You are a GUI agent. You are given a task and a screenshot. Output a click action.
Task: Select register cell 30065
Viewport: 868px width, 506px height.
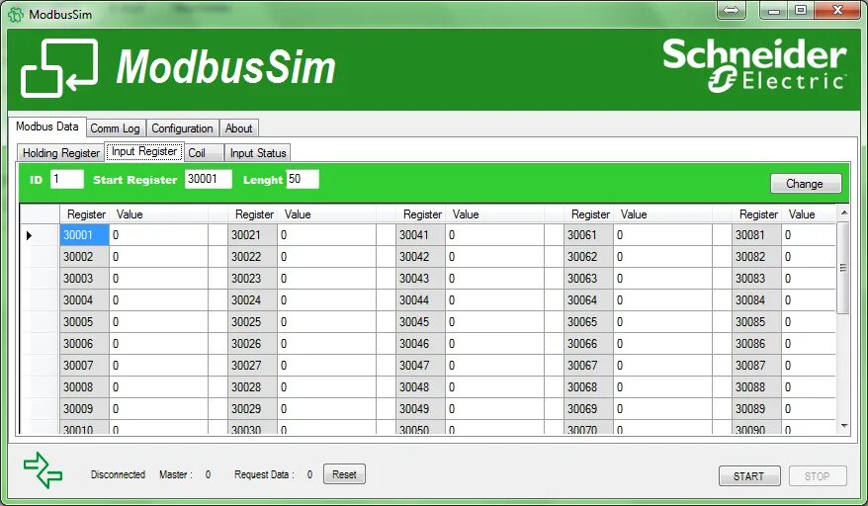point(588,322)
